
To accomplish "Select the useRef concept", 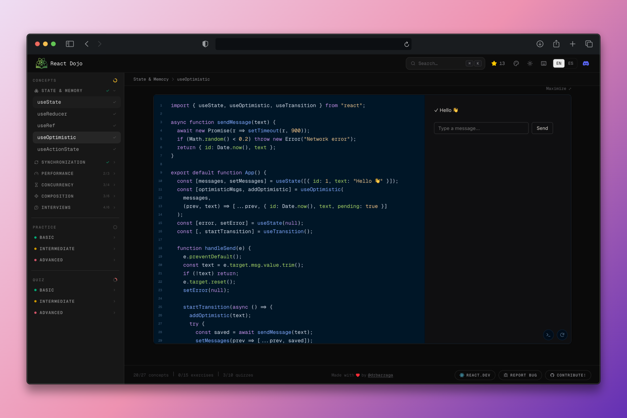I will [x=77, y=126].
